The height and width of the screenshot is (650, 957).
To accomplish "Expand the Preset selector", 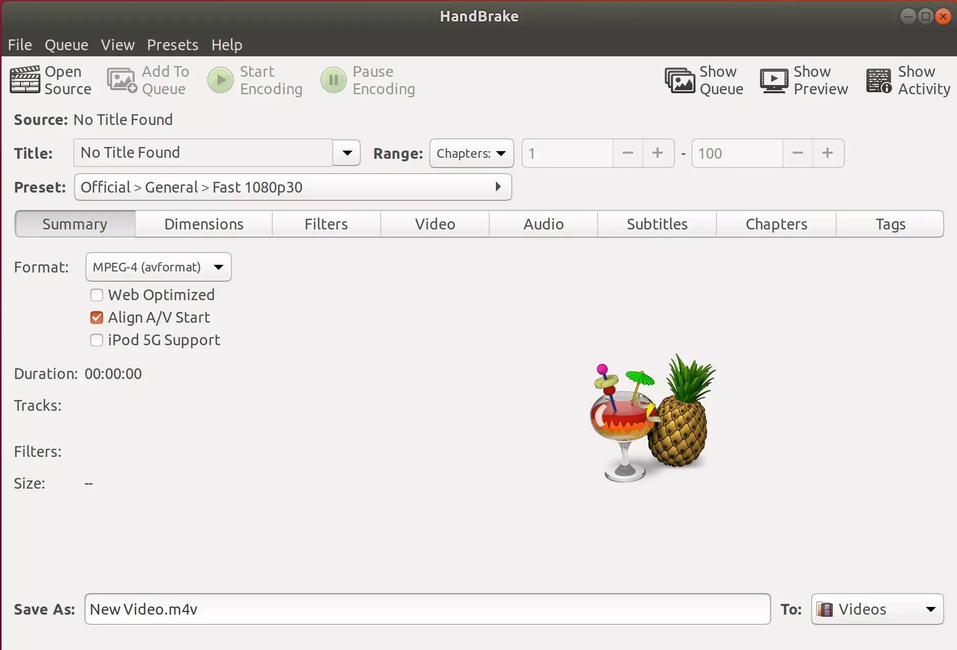I will [498, 187].
